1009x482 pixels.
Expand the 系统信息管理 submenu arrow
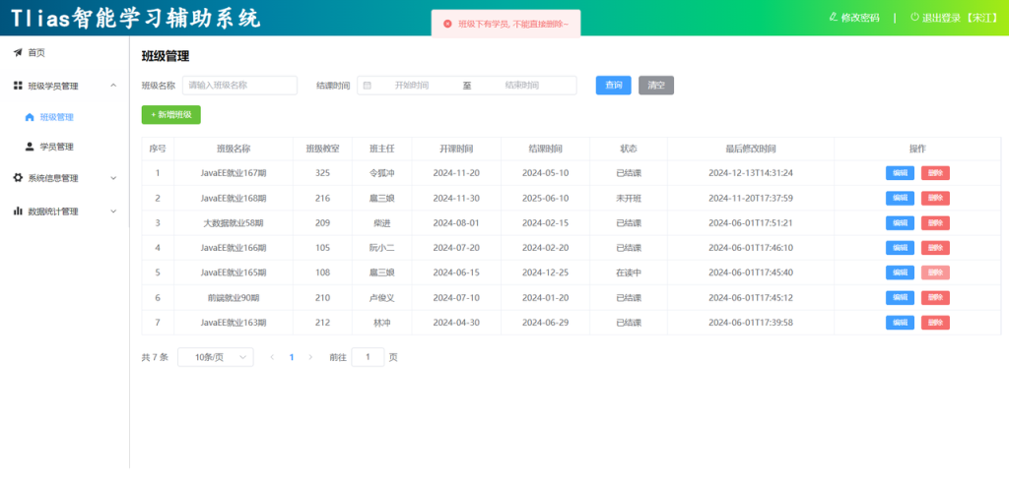click(113, 178)
